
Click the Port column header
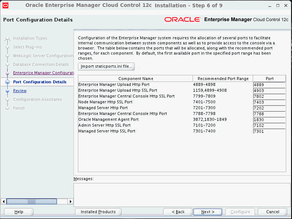point(269,79)
